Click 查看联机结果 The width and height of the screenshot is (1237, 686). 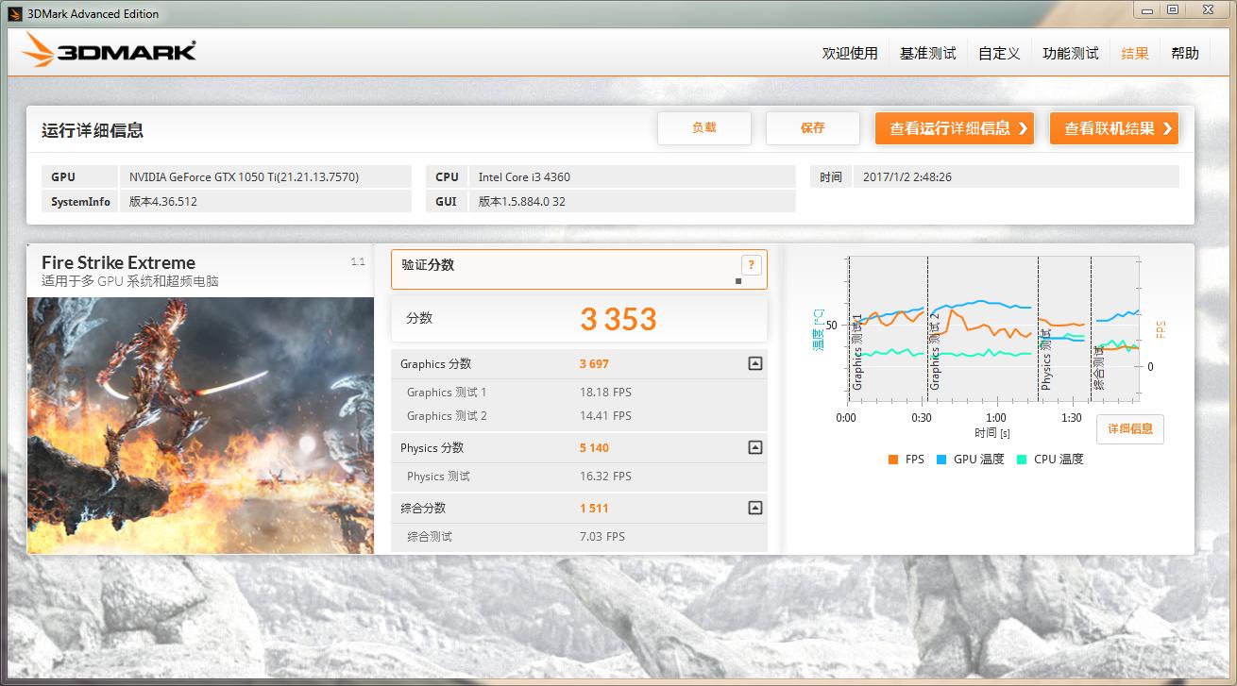coord(1113,127)
